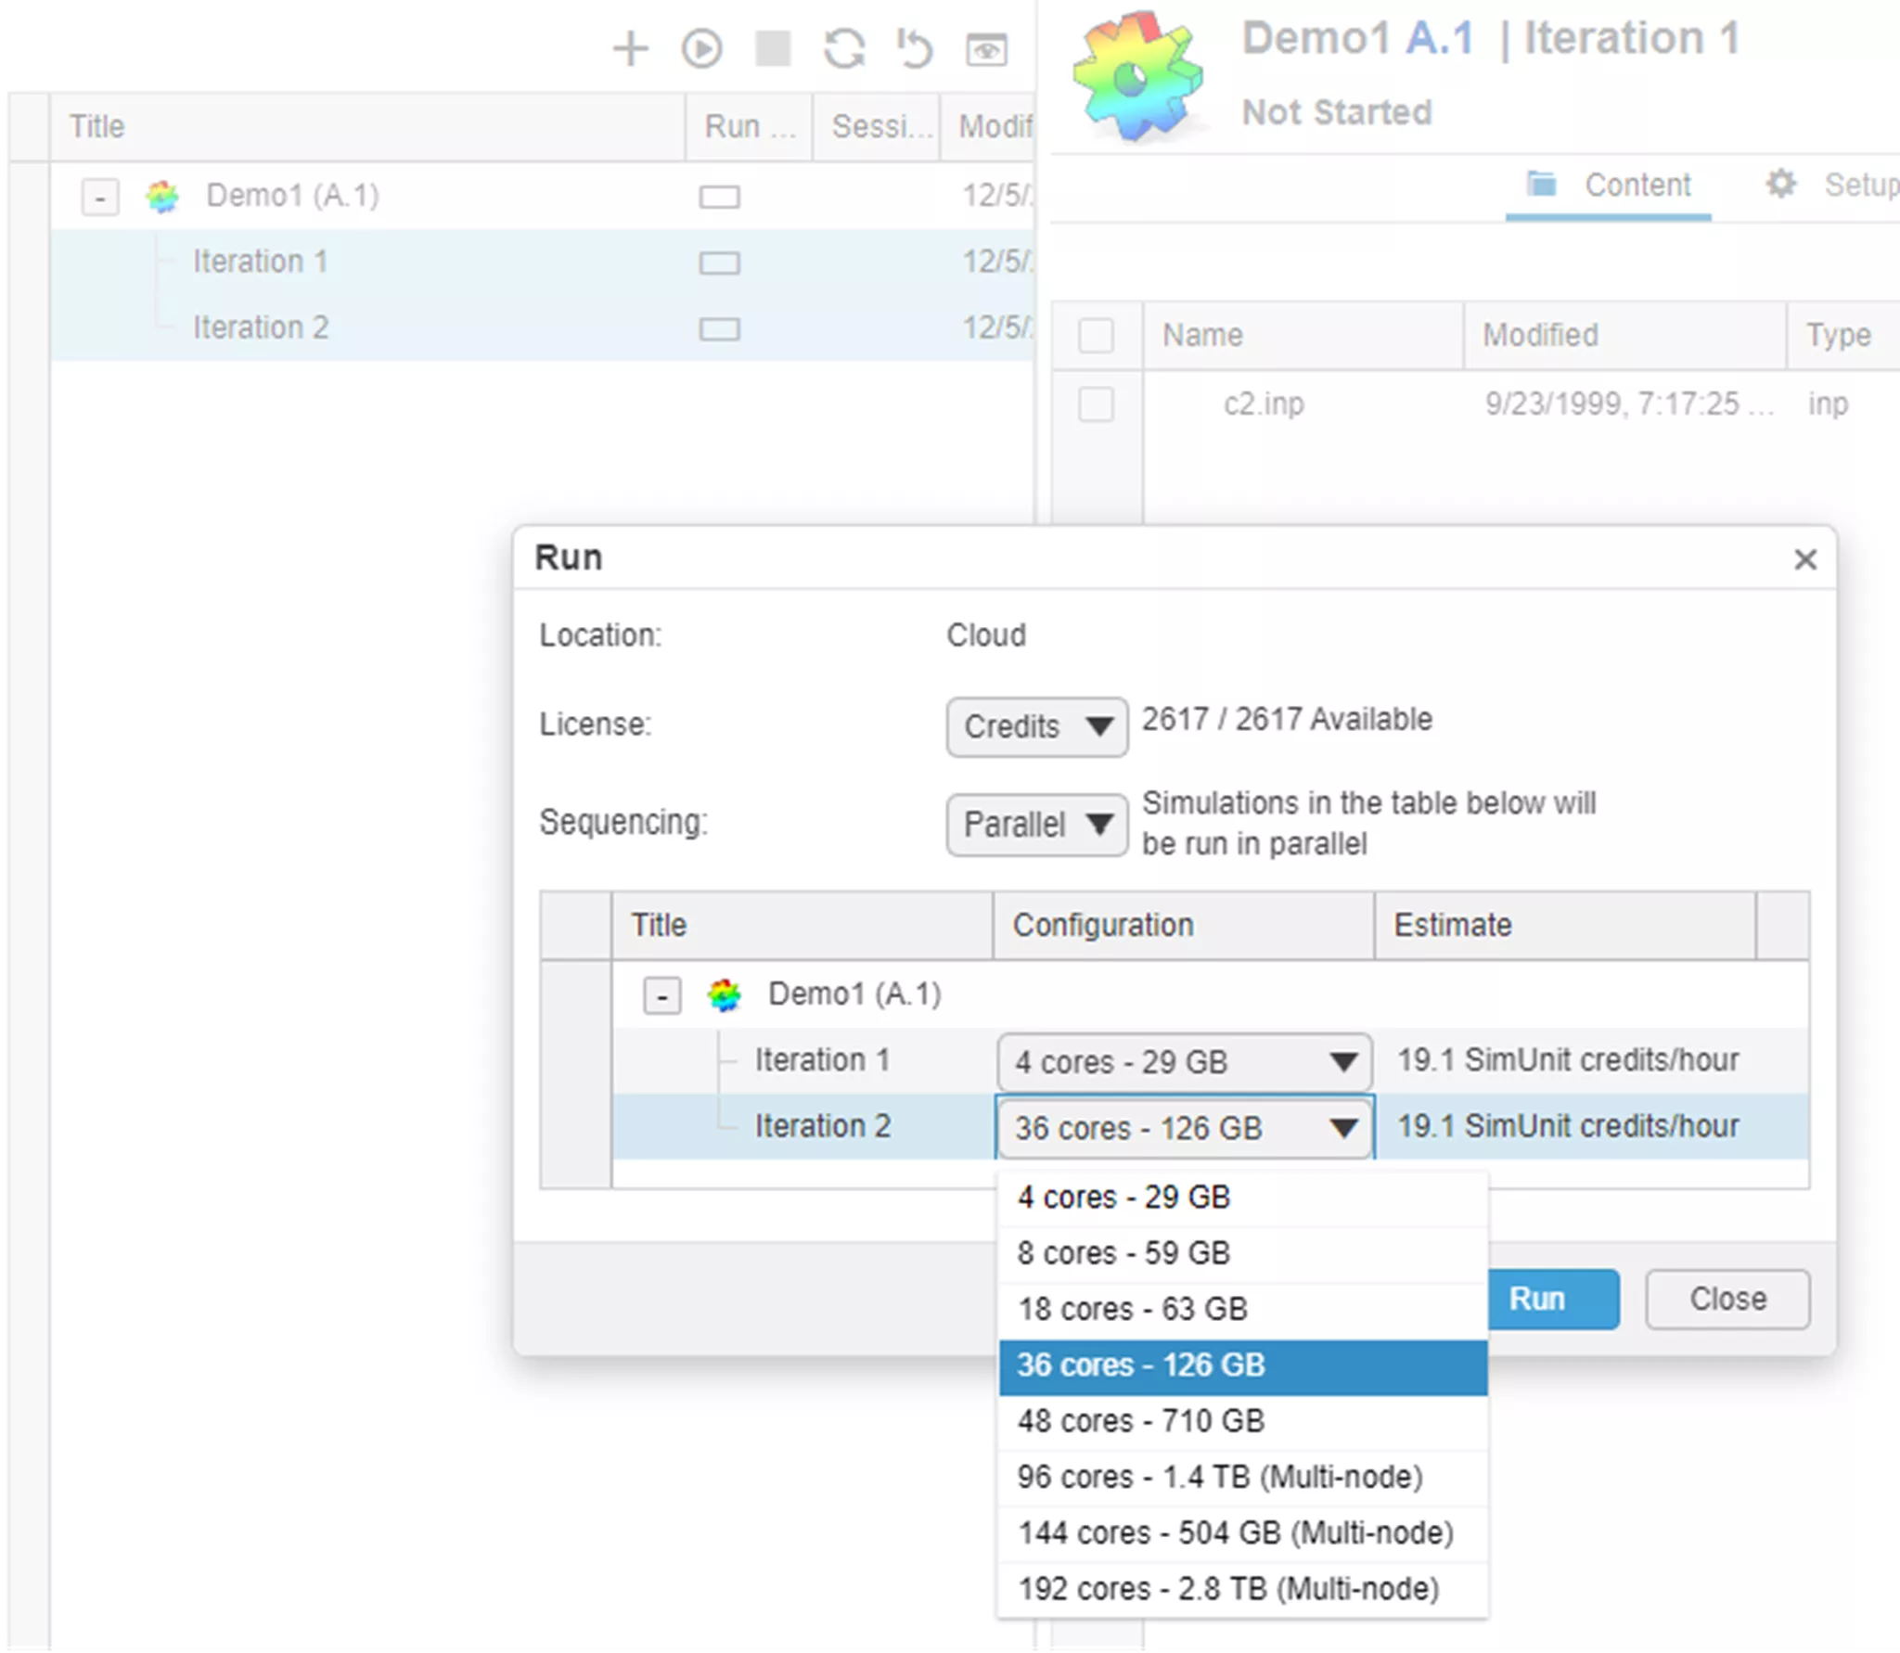Click the refresh icon in toolbar
Image resolution: width=1900 pixels, height=1653 pixels.
point(844,48)
